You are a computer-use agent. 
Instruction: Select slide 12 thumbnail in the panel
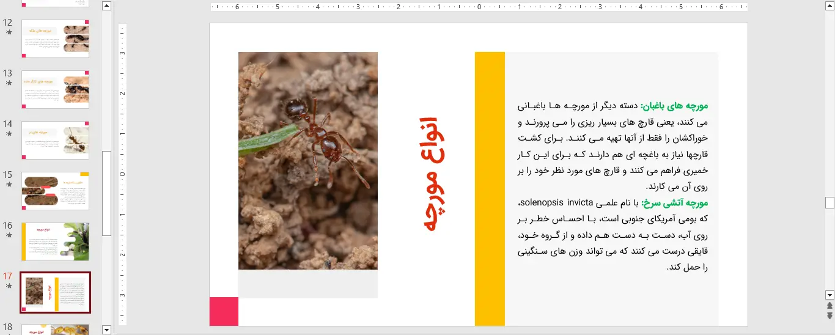pos(56,39)
